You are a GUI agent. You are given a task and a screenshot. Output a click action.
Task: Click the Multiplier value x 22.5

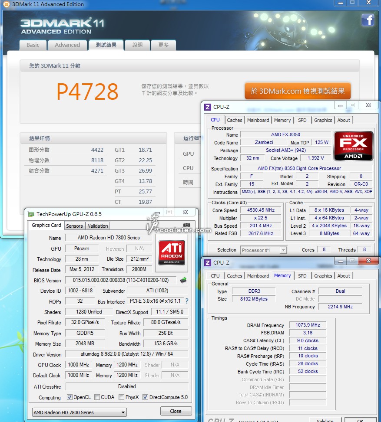pos(261,218)
